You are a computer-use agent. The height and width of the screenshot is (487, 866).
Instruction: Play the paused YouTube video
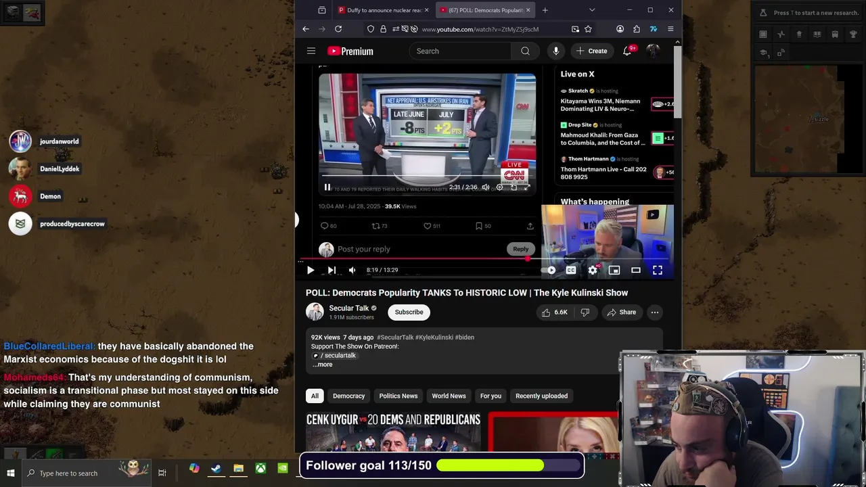311,270
